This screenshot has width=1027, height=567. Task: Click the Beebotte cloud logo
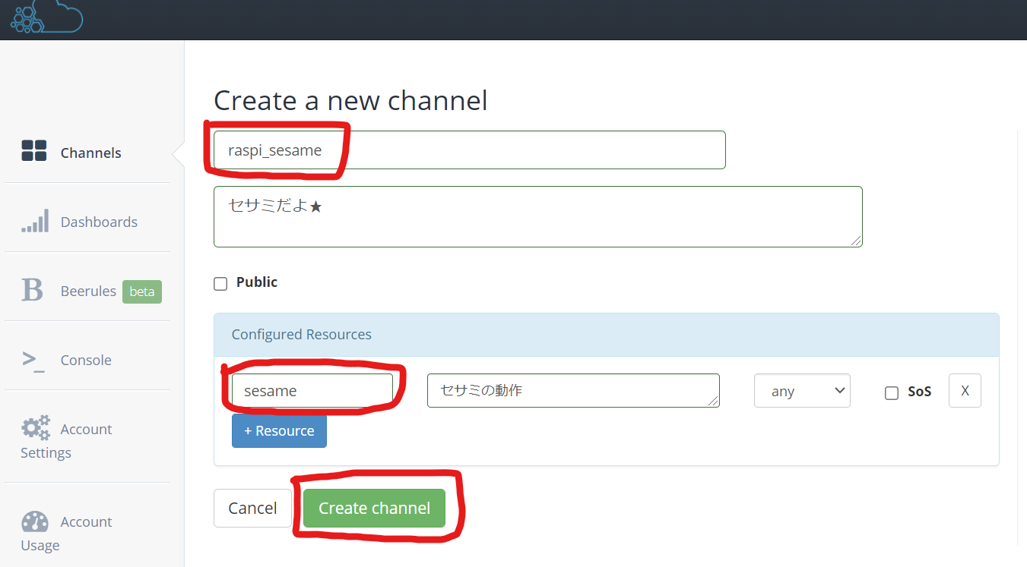click(46, 17)
